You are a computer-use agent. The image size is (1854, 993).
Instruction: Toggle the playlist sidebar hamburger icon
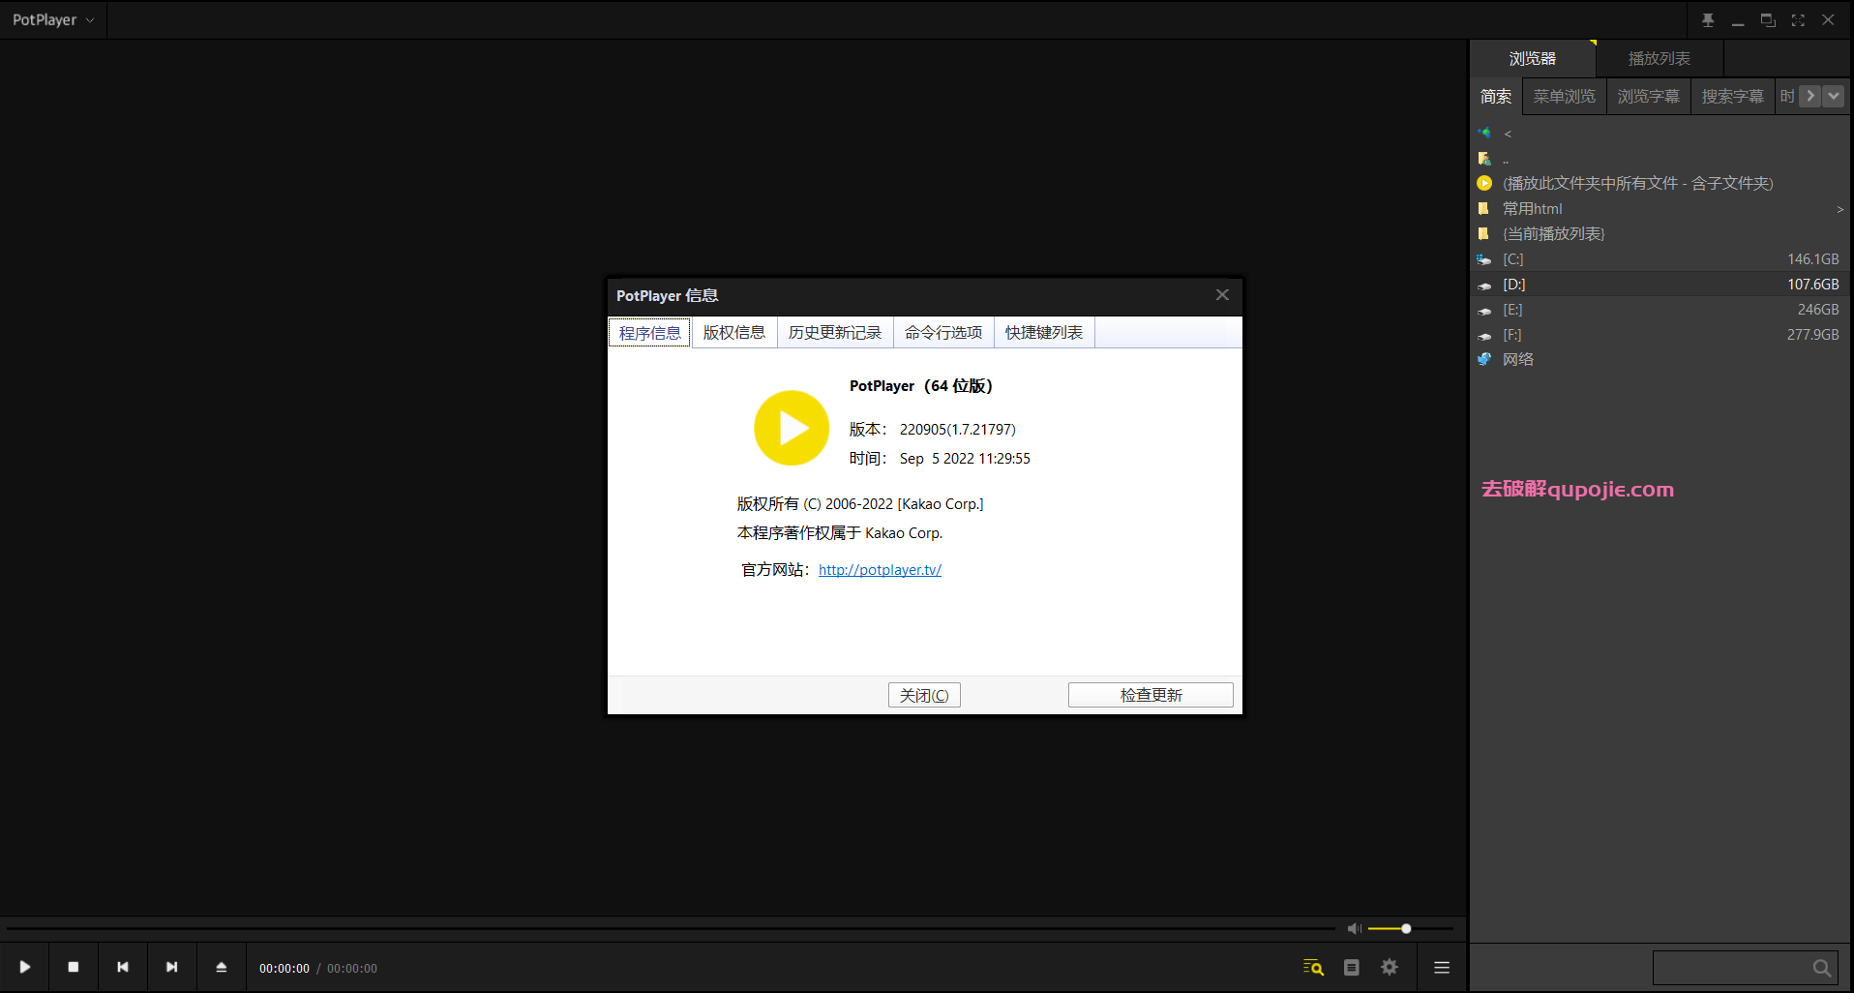click(x=1442, y=967)
